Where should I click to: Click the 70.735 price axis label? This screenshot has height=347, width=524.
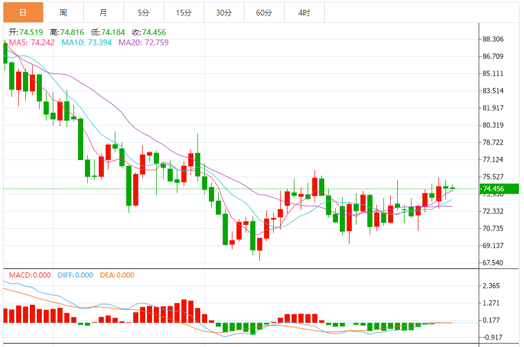(493, 228)
